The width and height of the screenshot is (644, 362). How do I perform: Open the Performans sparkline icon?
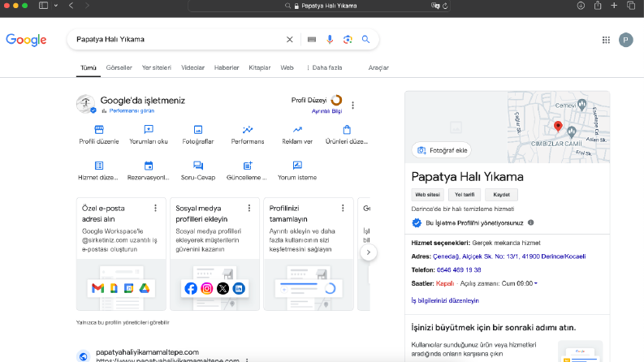[248, 130]
